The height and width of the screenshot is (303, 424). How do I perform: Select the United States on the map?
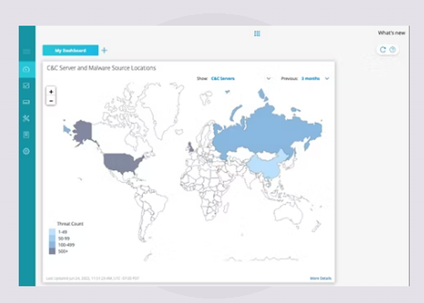[120, 163]
